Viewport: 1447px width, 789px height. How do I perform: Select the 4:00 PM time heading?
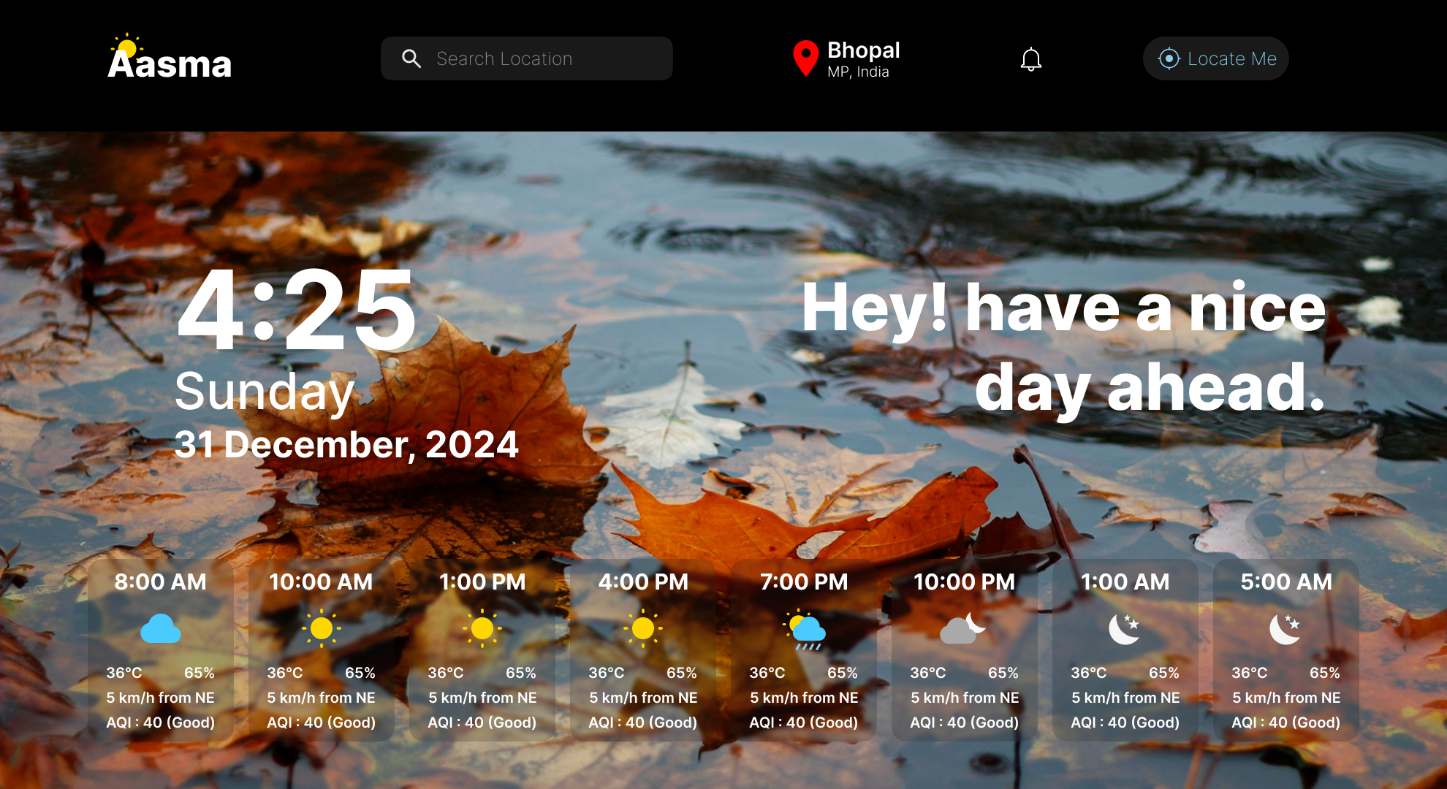643,582
